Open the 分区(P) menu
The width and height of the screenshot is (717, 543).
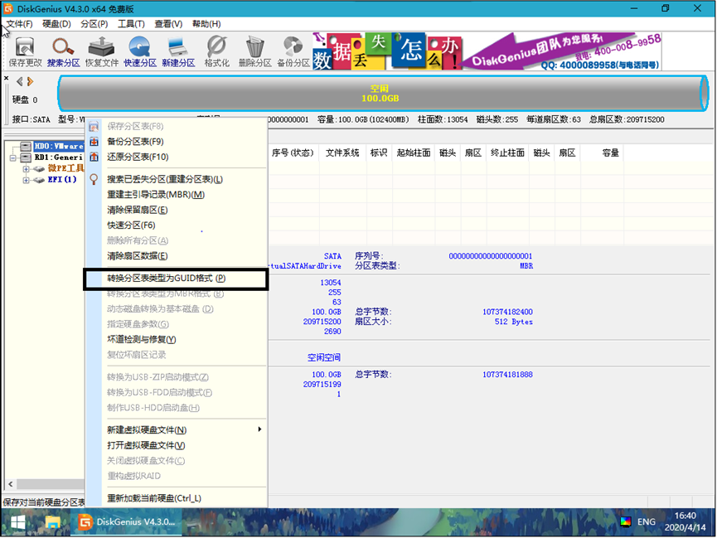(x=94, y=24)
